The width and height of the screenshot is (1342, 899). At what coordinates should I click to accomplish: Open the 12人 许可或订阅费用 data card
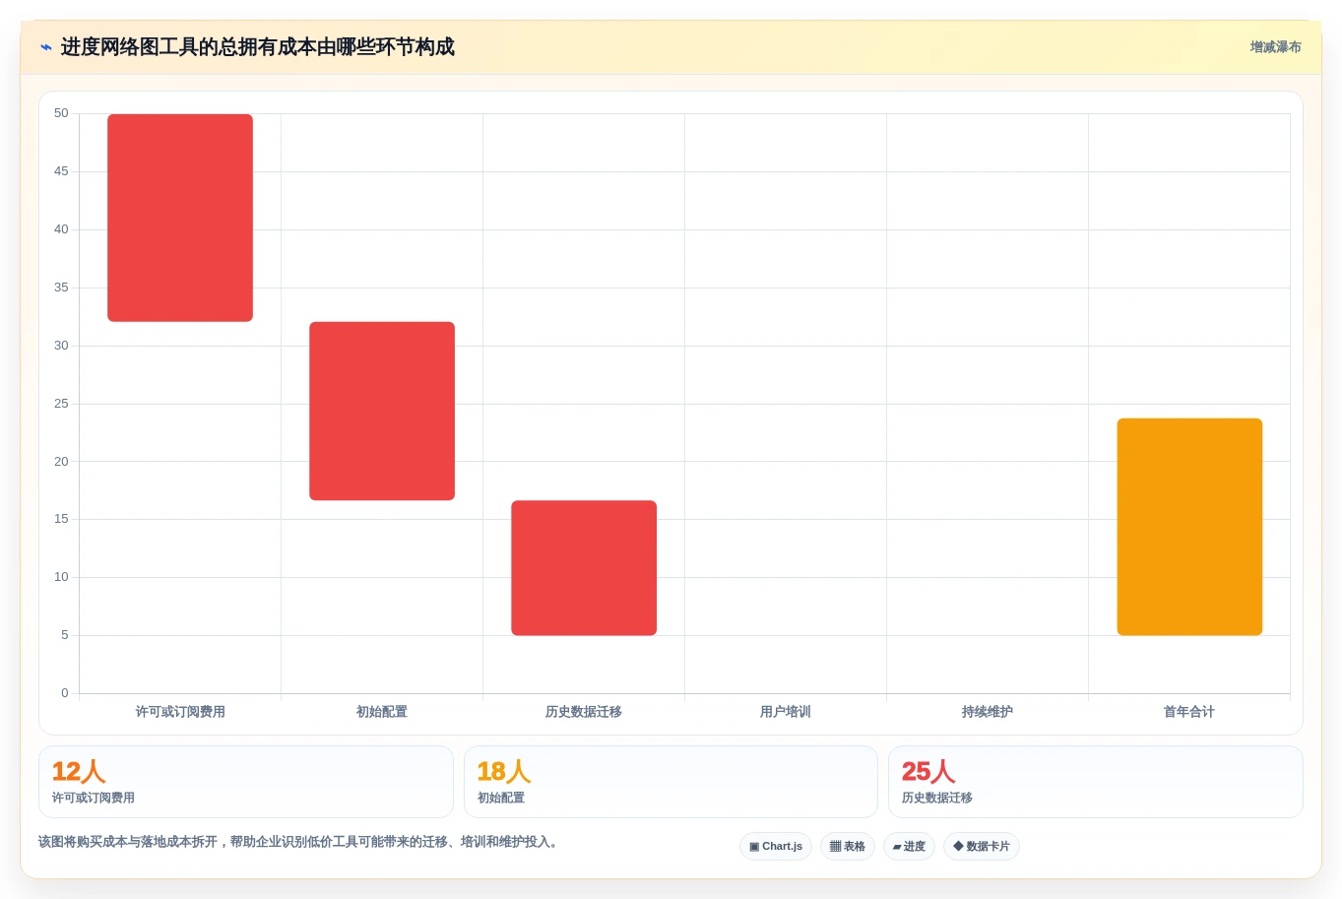coord(246,782)
